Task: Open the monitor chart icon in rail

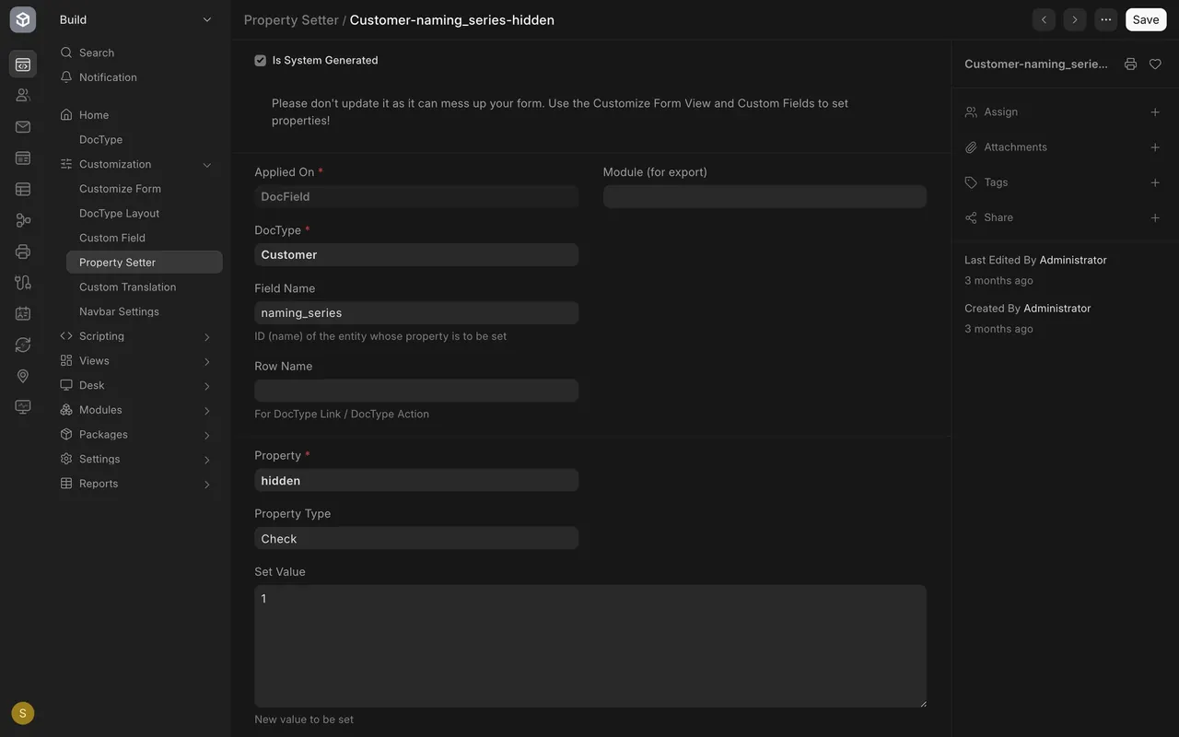Action: point(23,407)
